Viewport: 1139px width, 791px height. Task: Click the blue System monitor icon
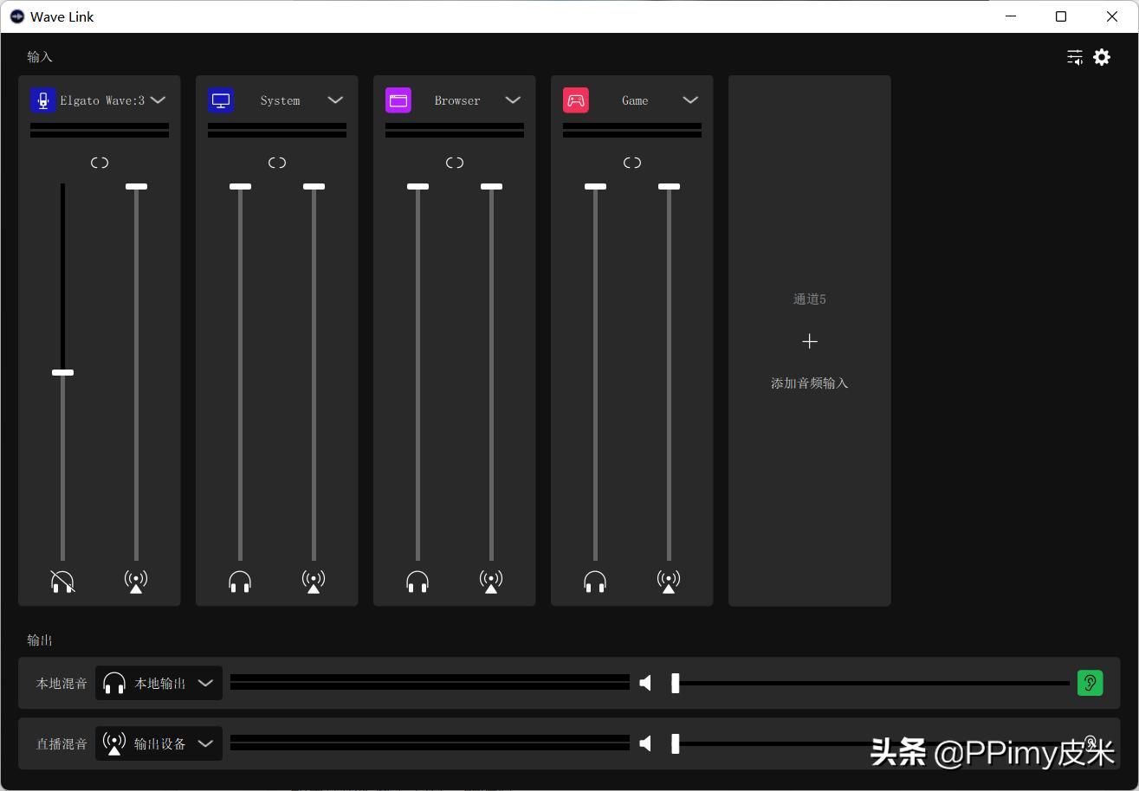221,100
